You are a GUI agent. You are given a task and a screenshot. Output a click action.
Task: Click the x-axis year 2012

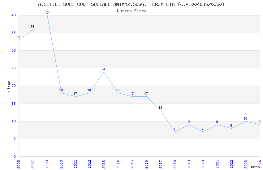(x=89, y=164)
